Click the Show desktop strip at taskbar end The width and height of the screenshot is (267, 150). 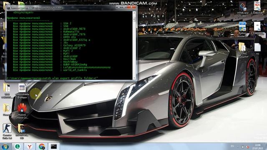[266, 146]
